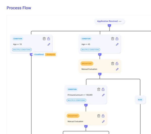The image size is (151, 134).
Task: Remove the lower Manual Evaluation breakpoint
Action: tap(99, 116)
